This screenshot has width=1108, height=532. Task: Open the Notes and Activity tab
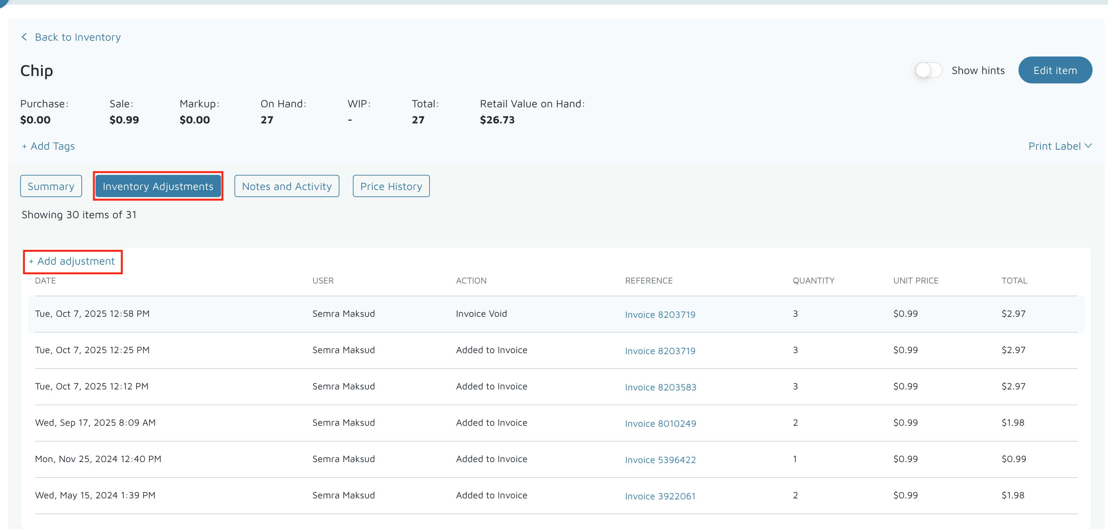click(287, 186)
